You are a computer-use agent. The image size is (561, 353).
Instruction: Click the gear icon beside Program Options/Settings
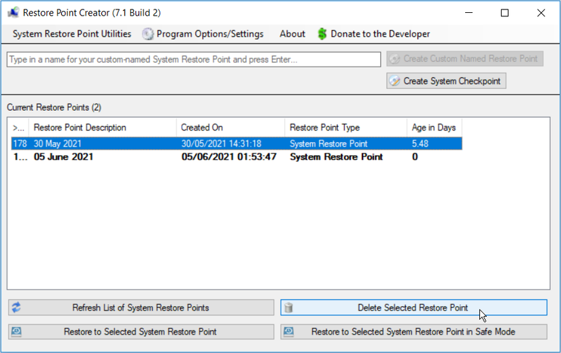148,34
